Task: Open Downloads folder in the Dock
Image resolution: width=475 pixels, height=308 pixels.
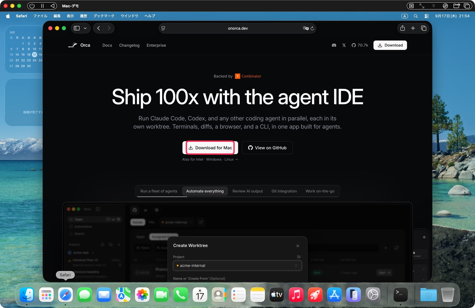Action: pyautogui.click(x=429, y=295)
